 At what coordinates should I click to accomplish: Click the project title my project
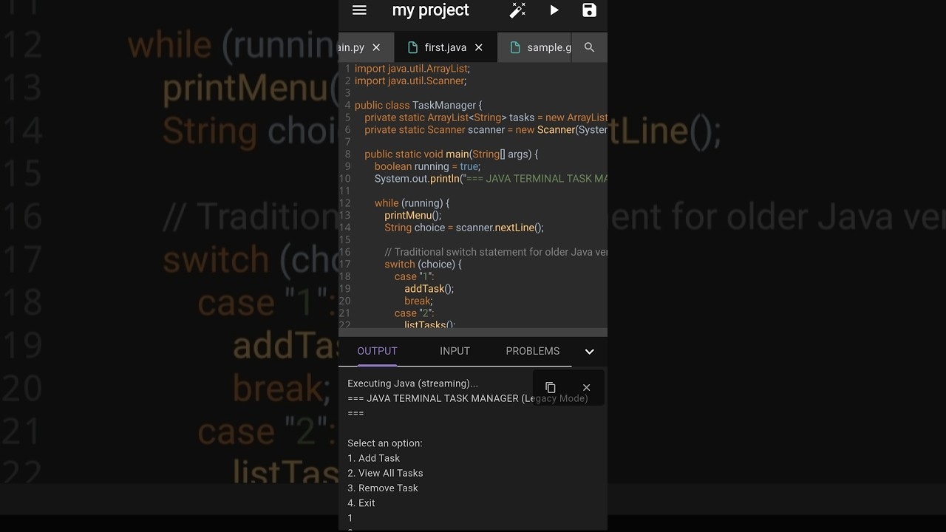pyautogui.click(x=430, y=10)
